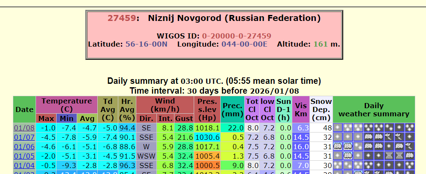Click the first weather icon in the 01/08 row
This screenshot has width=426, height=174.
[x=338, y=127]
